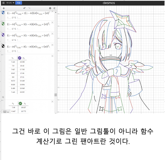The height and width of the screenshot is (160, 165).
Task: Open the expression list settings gear
Action: coord(50,8)
